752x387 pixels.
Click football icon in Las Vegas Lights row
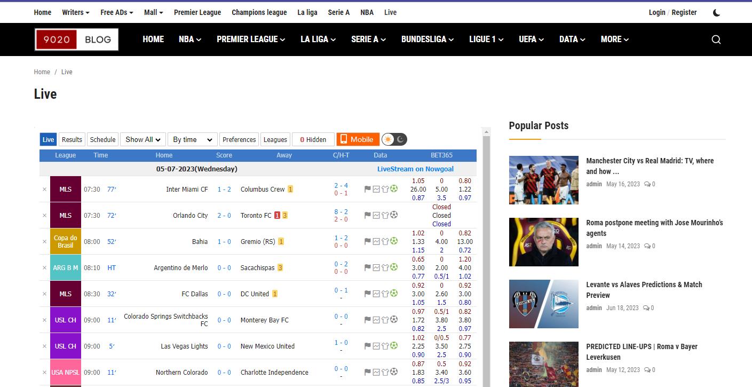394,346
